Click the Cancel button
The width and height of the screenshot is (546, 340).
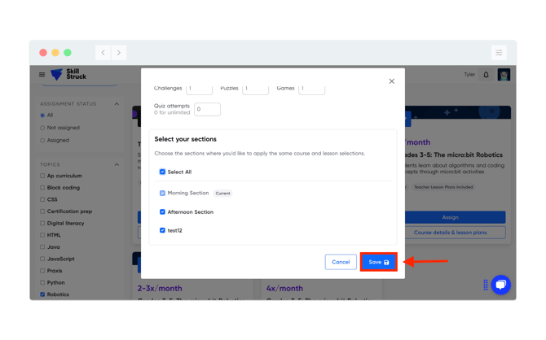(x=341, y=262)
